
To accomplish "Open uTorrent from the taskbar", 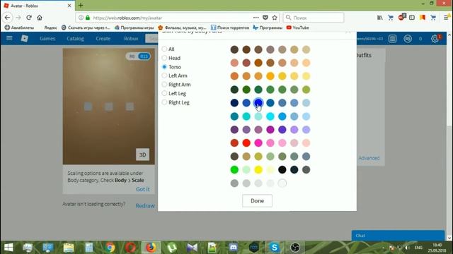I will 172,248.
